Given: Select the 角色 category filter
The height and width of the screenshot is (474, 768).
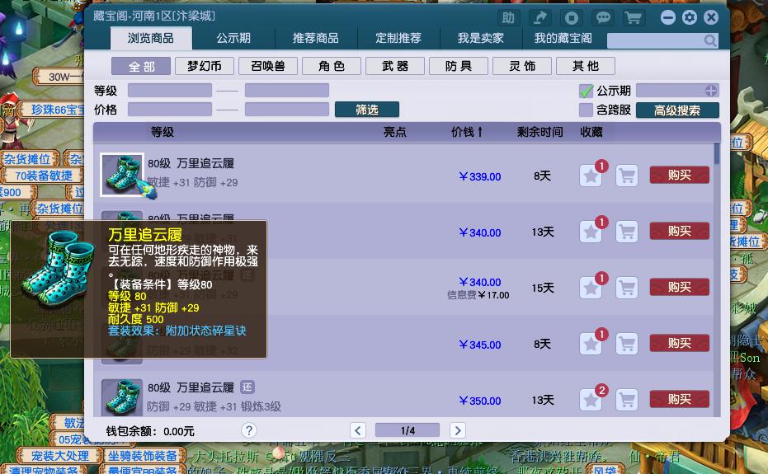Looking at the screenshot, I should (332, 66).
